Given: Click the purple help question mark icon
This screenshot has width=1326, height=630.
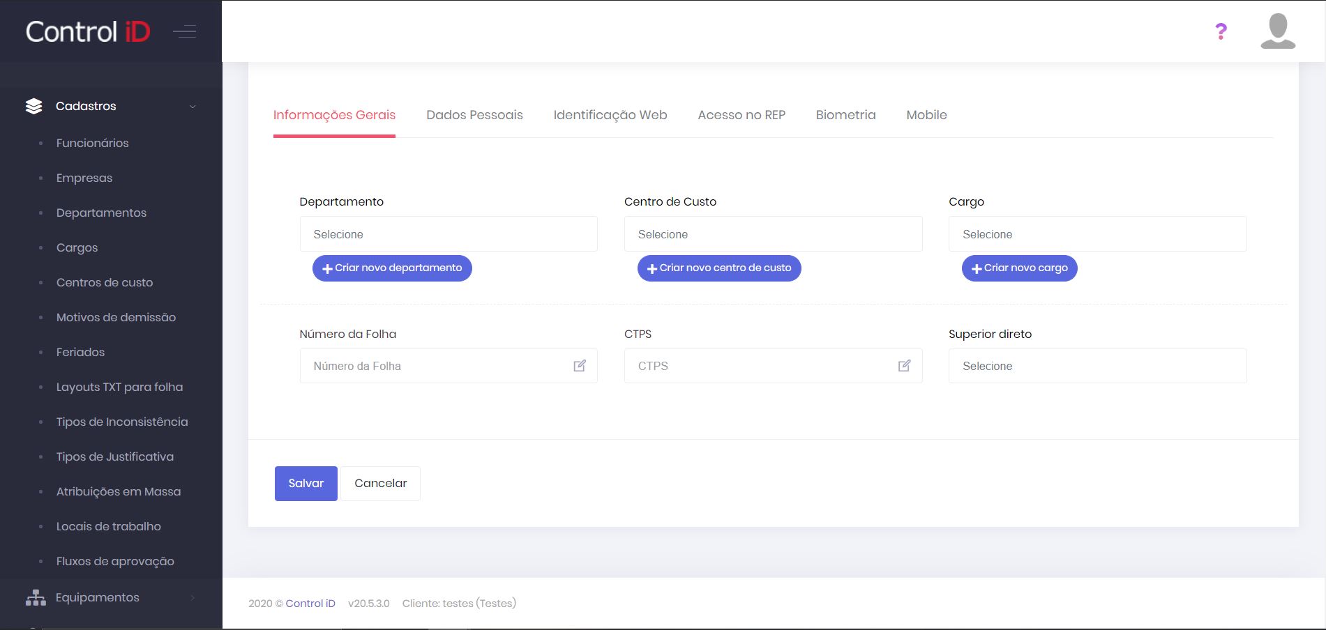Looking at the screenshot, I should coord(1221,31).
